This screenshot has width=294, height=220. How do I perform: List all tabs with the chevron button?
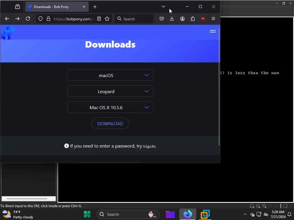(163, 7)
